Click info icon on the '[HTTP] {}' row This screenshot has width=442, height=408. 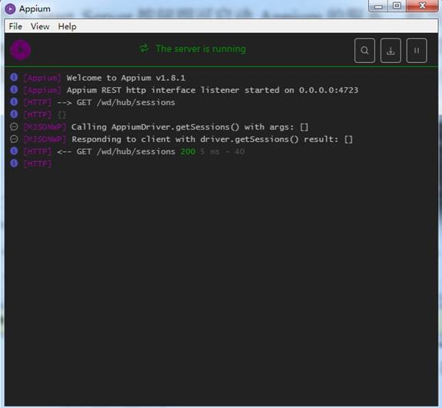pos(14,114)
